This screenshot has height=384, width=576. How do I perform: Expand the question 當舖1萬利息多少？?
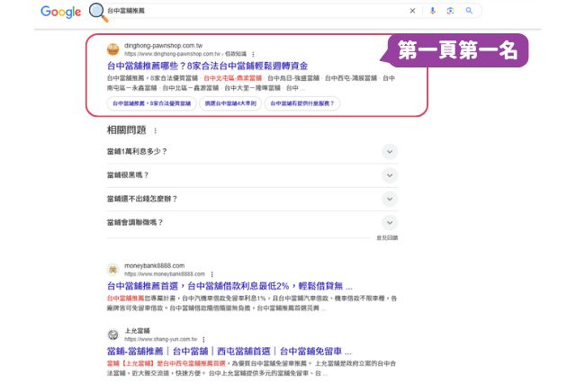coord(252,152)
